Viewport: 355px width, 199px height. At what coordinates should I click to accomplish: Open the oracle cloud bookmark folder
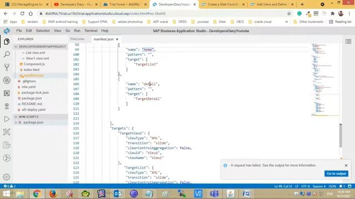260,22
